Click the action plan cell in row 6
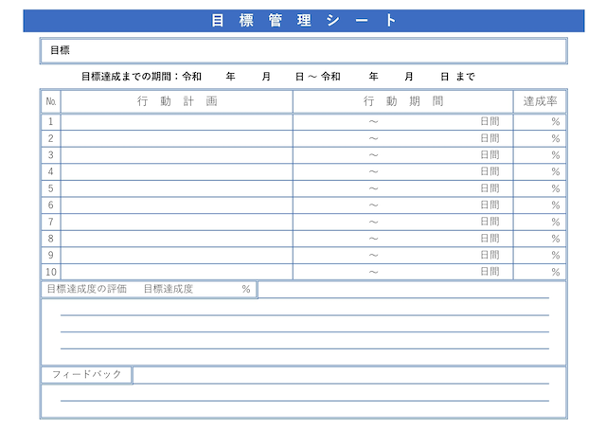This screenshot has height=428, width=606. (177, 205)
